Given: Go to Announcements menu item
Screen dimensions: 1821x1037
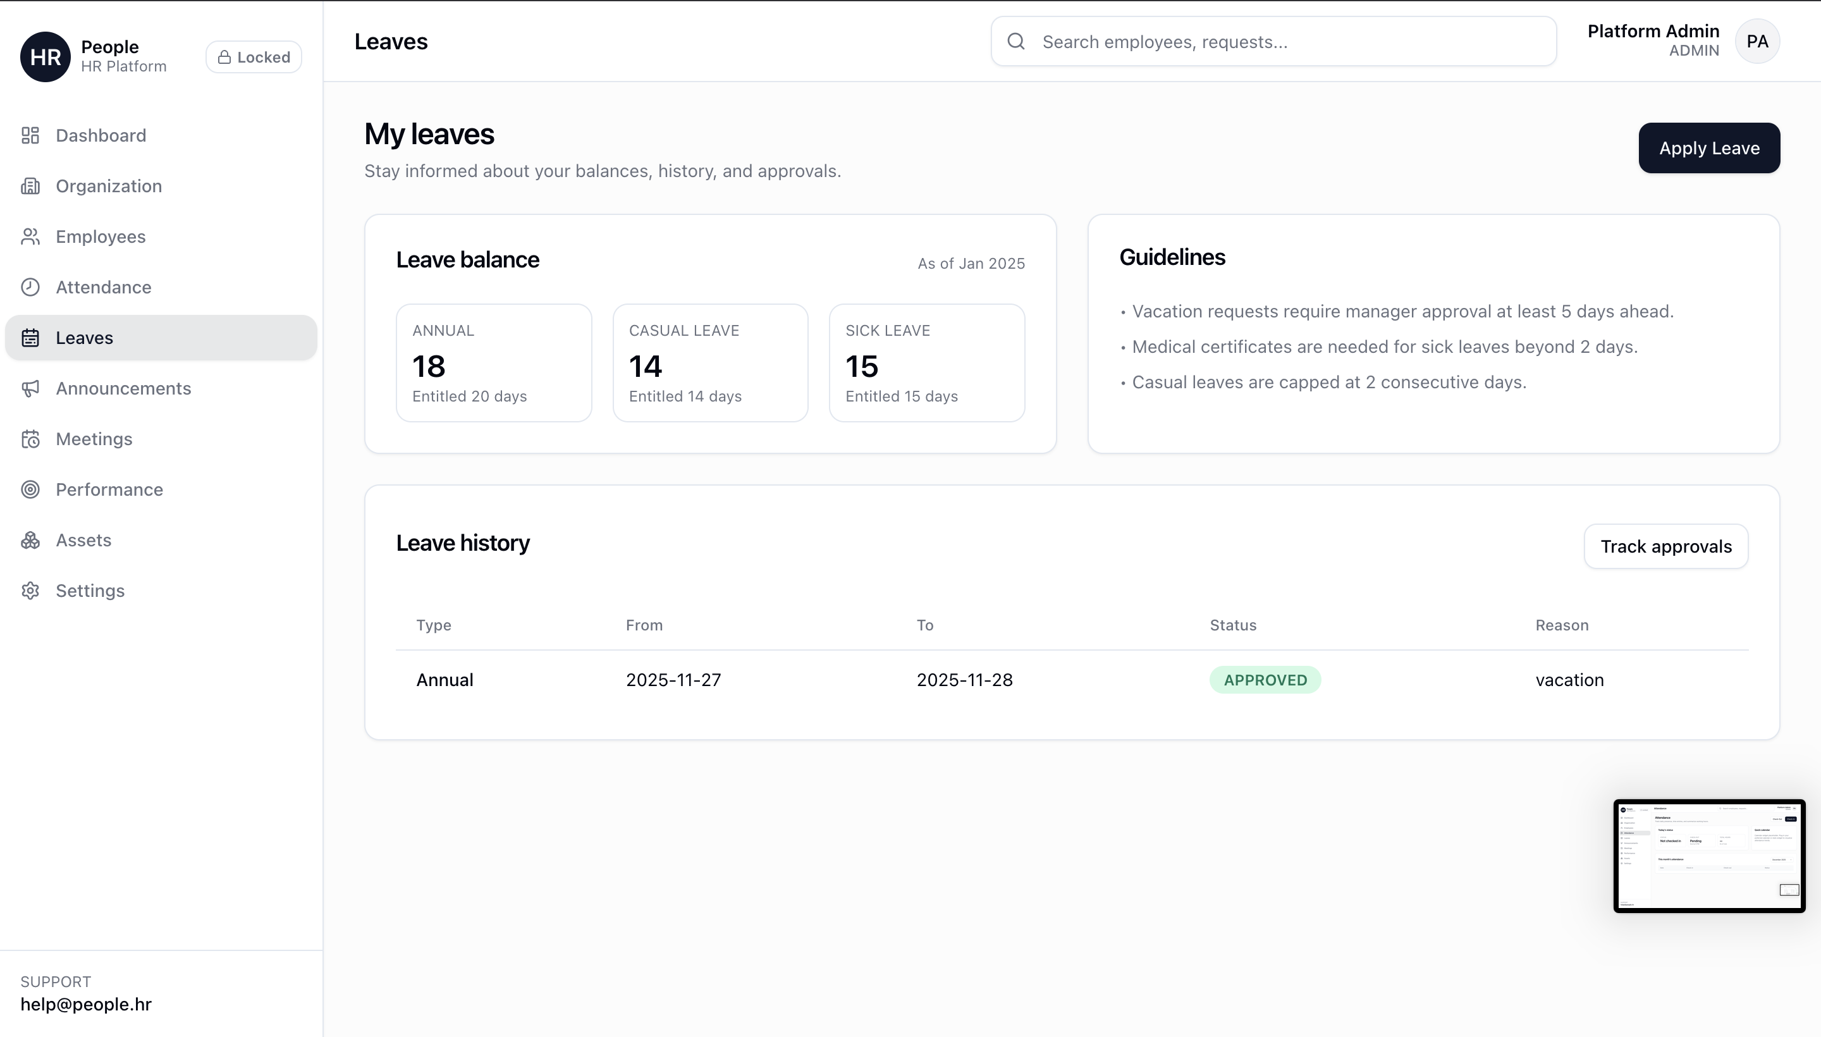Looking at the screenshot, I should [123, 388].
